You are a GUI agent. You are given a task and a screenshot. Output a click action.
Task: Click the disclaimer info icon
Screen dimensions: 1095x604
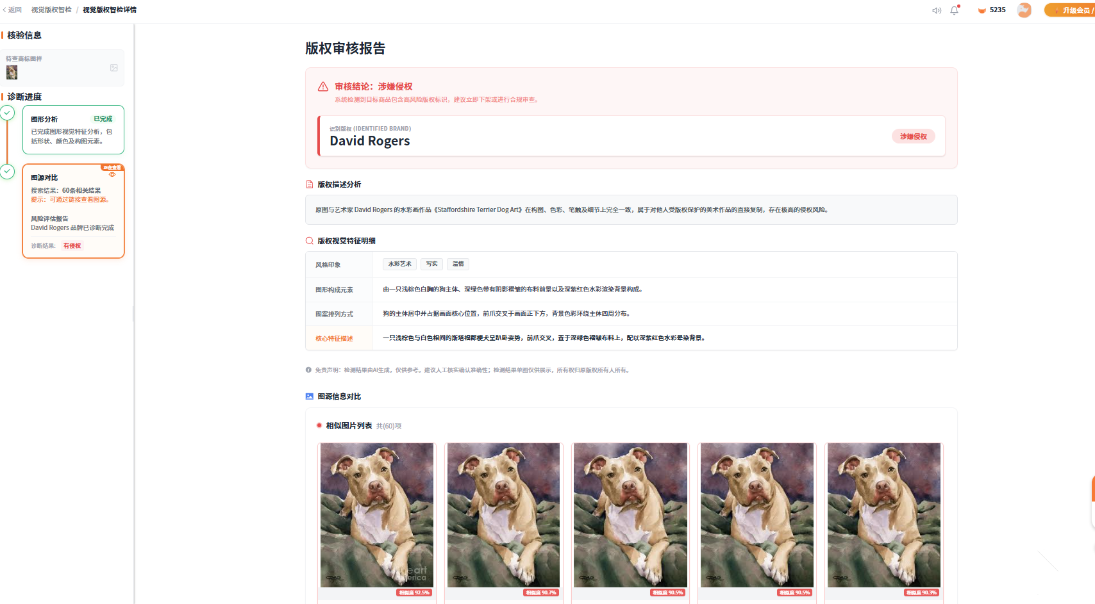[308, 370]
